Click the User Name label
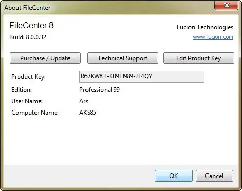Screen dimensions: 242x191 [27, 101]
